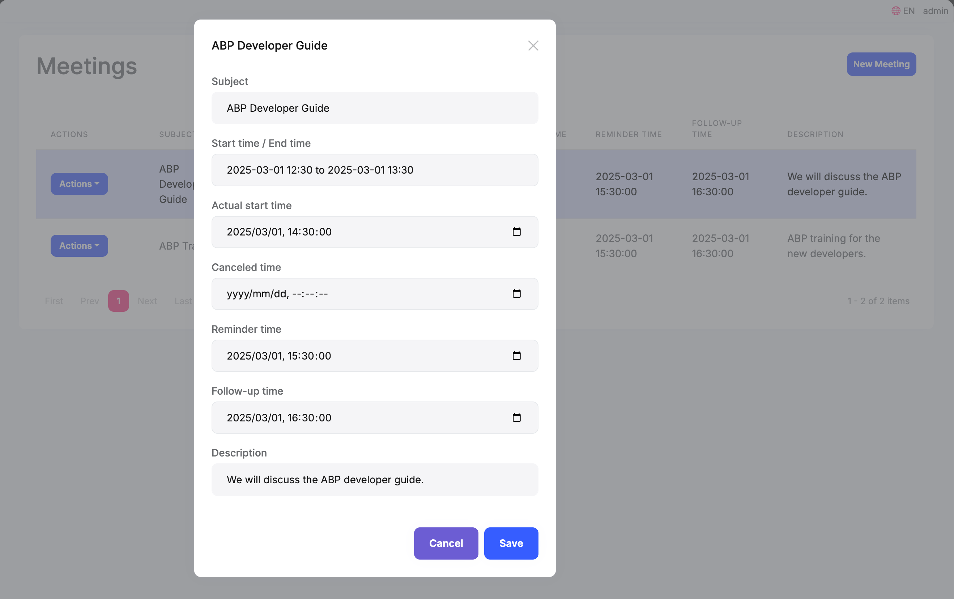
Task: Expand Actions dropdown for ABP Developer Guide row
Action: [x=79, y=184]
